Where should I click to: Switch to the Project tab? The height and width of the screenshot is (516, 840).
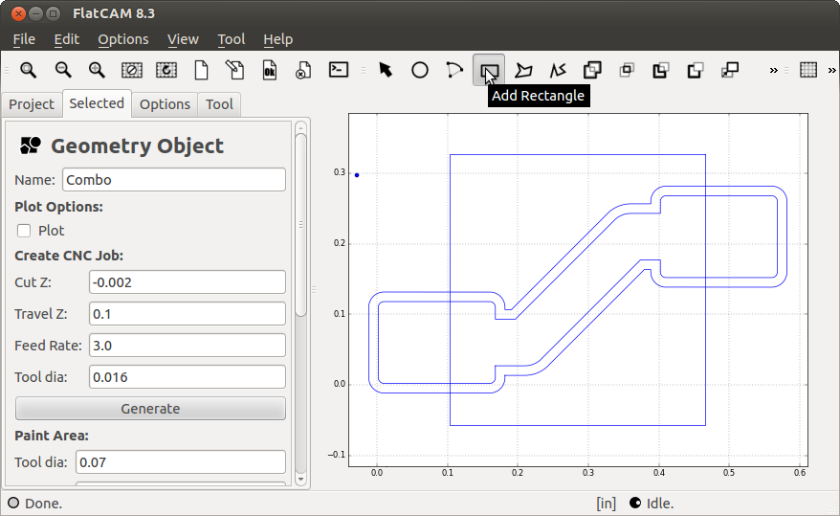[32, 104]
